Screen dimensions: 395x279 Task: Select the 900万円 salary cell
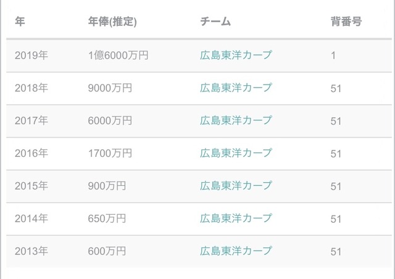[x=107, y=186]
